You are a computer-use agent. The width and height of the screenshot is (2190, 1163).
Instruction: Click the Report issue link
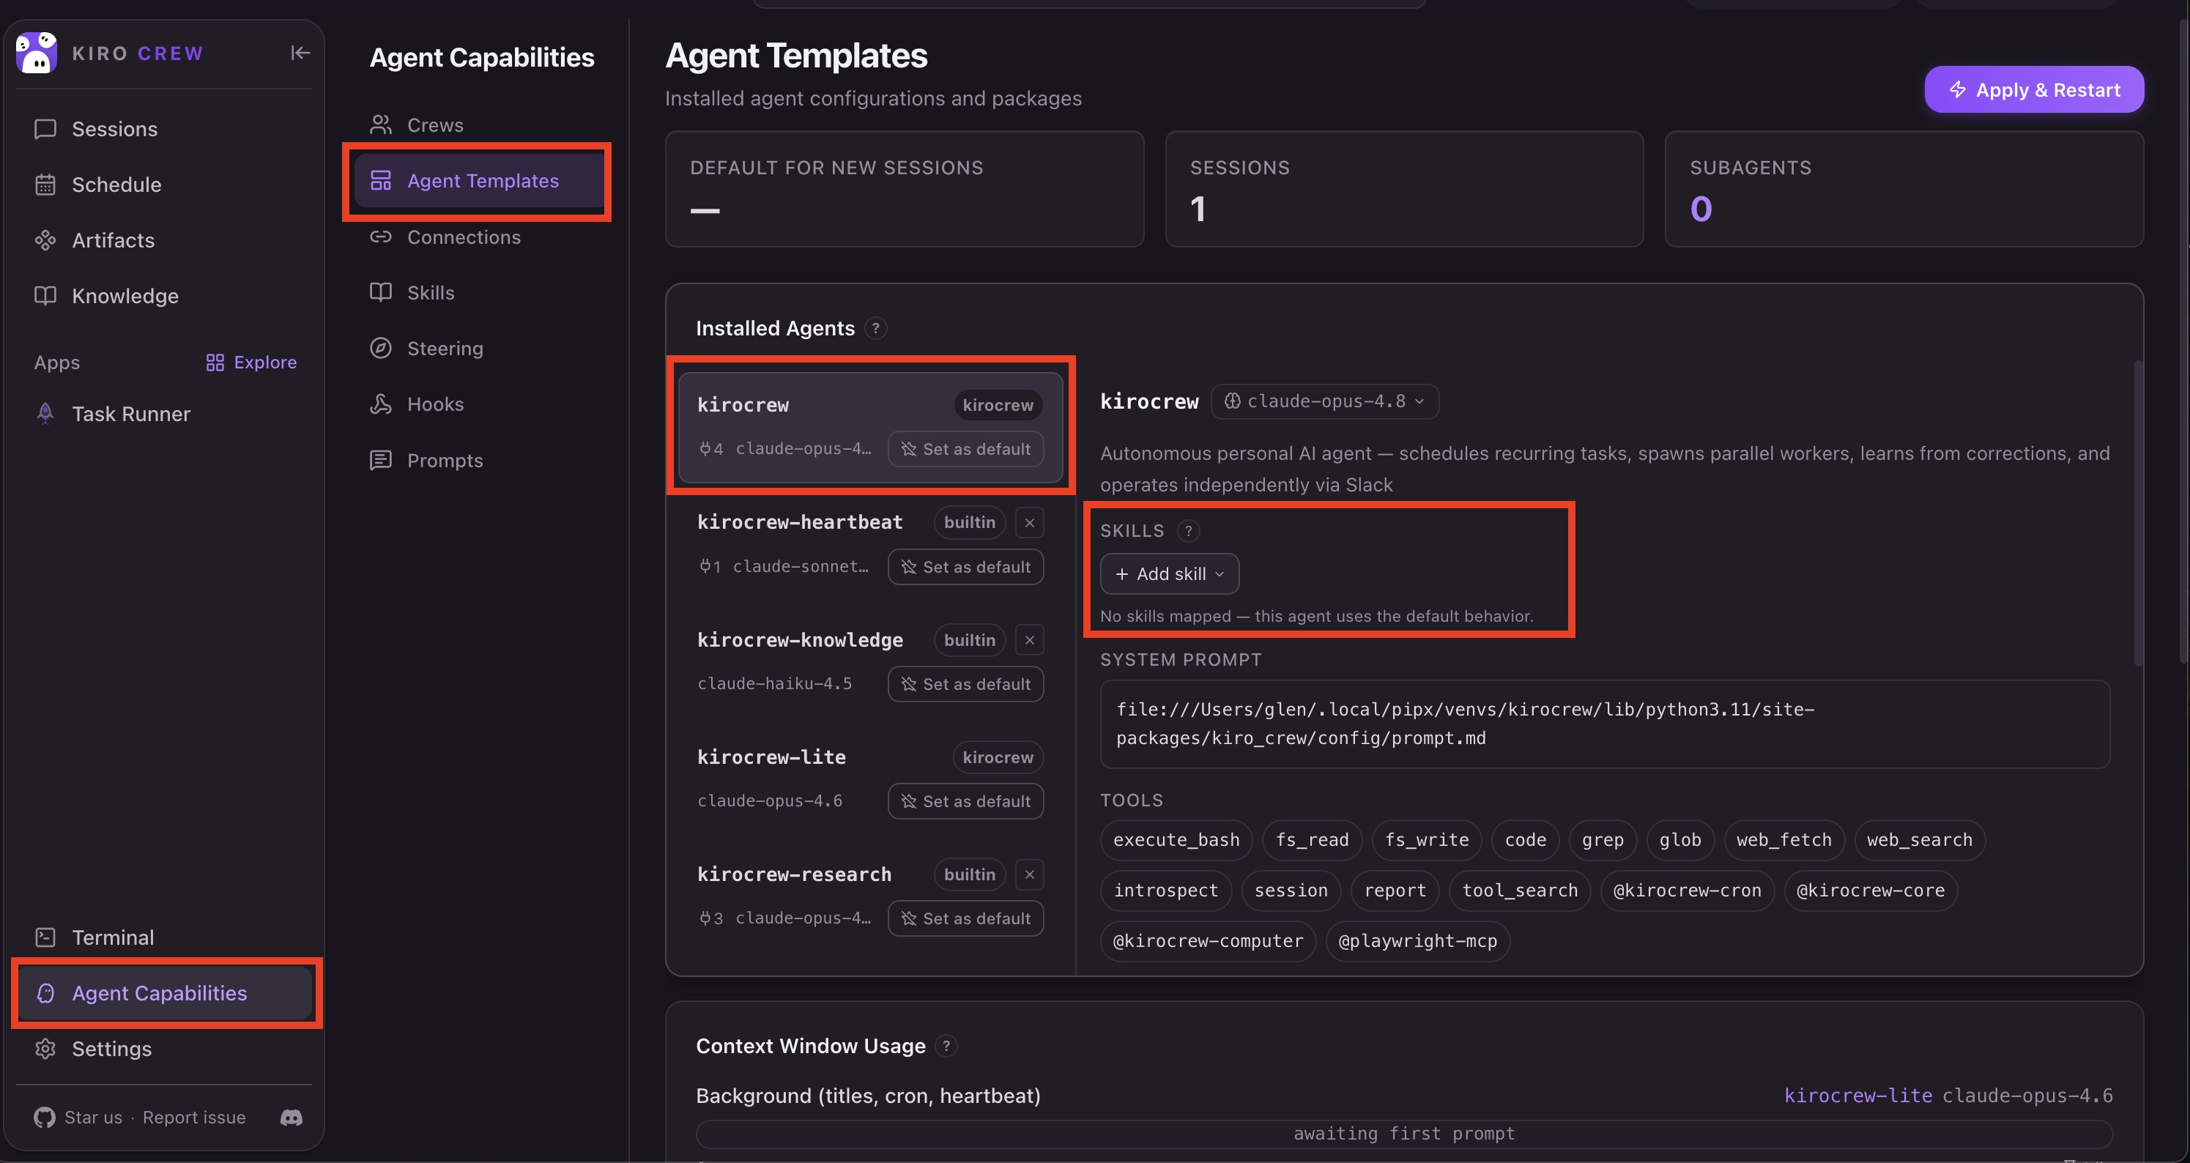(x=194, y=1117)
